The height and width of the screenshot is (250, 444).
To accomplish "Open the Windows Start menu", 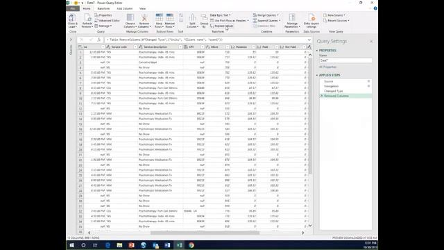I will 71,245.
